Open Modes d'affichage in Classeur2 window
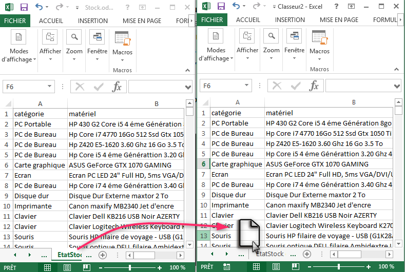Viewport: 405px width, 272px height. [x=216, y=45]
